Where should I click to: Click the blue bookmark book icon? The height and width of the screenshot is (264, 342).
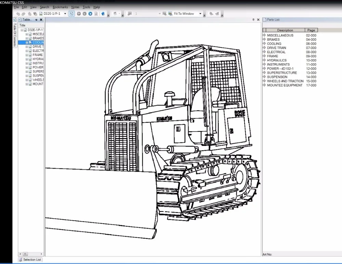103,14
